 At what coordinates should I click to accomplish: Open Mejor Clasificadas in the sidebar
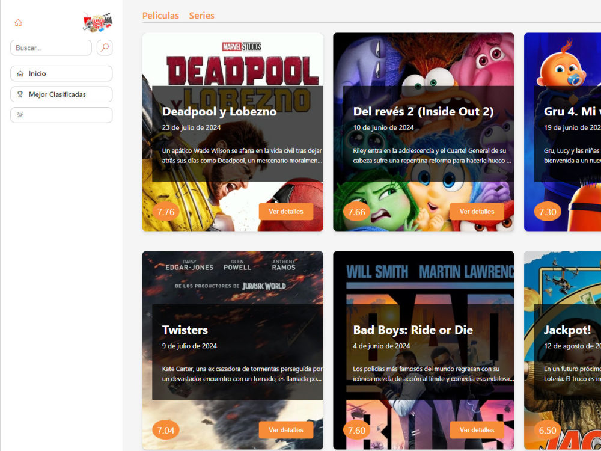click(x=61, y=94)
